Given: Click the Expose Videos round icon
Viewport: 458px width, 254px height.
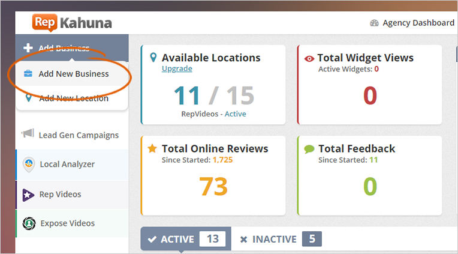Looking at the screenshot, I should point(28,223).
